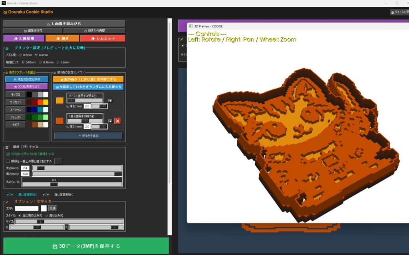Click the '反映' apply text button
The width and height of the screenshot is (409, 255).
coord(52,208)
